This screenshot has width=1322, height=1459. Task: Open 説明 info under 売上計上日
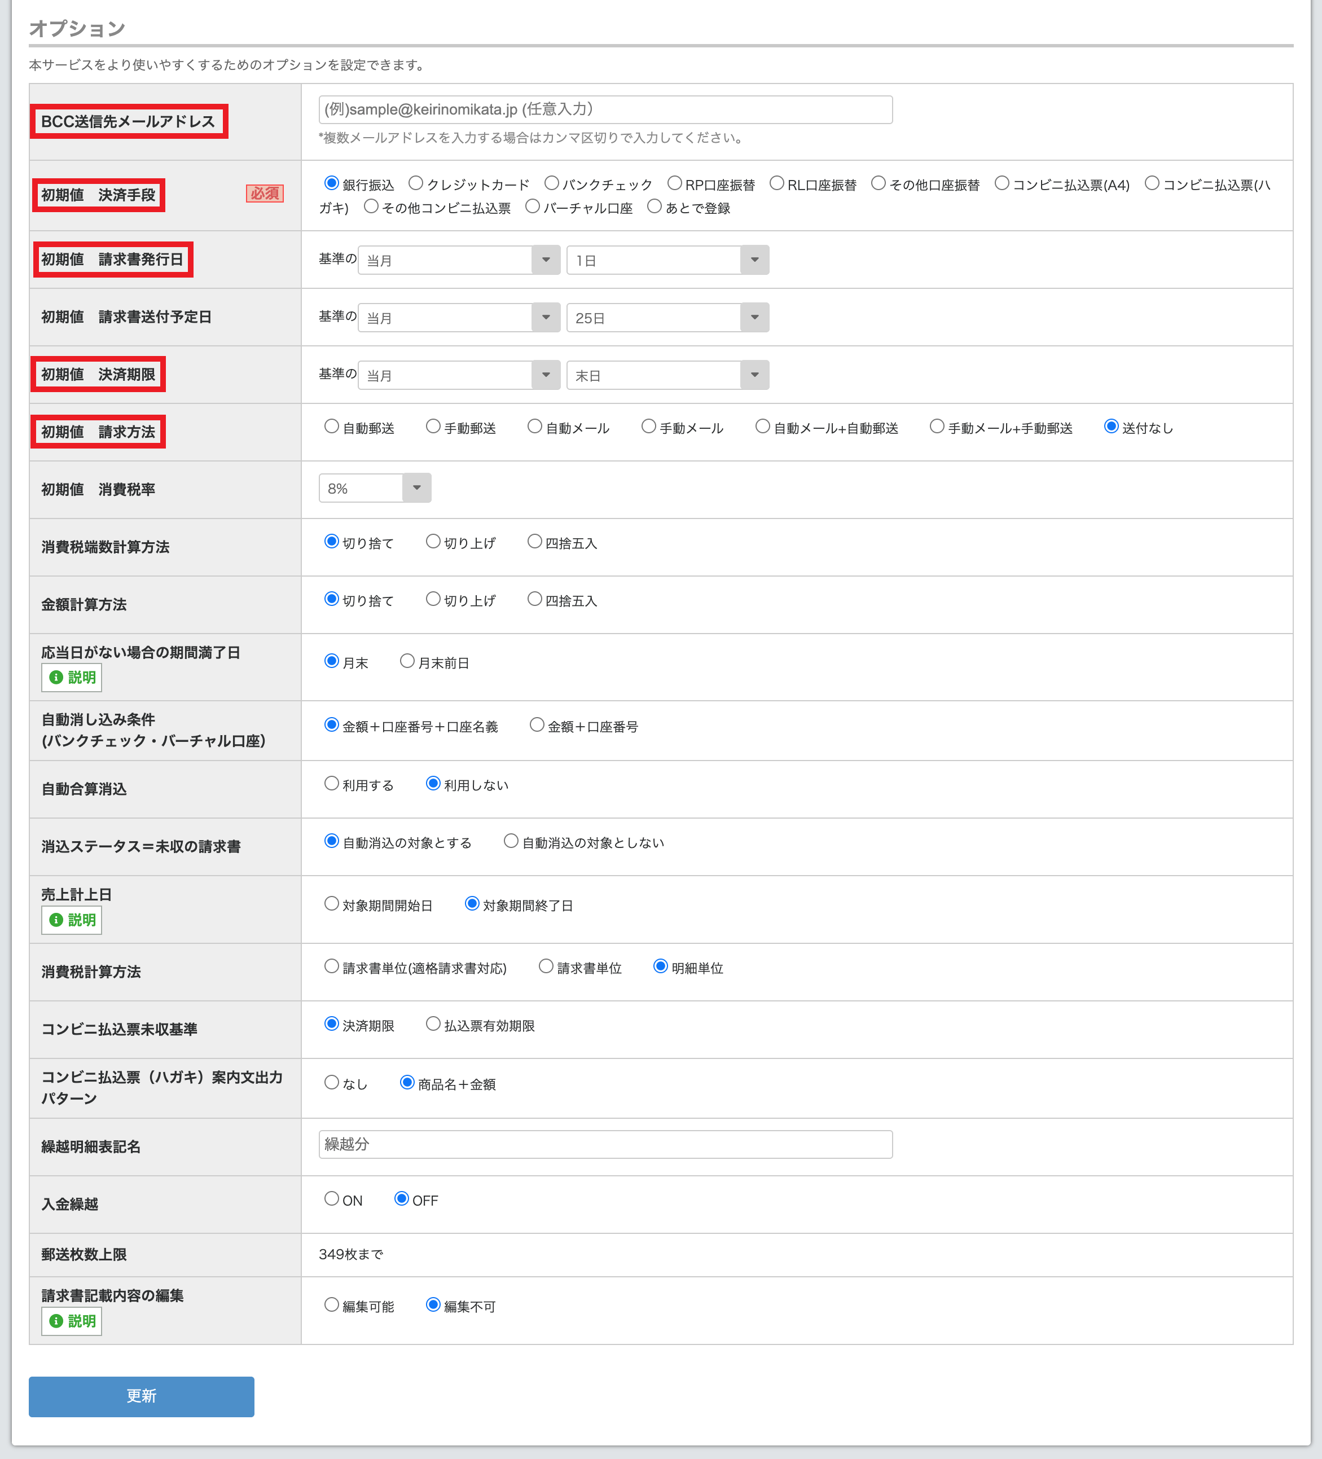coord(72,920)
